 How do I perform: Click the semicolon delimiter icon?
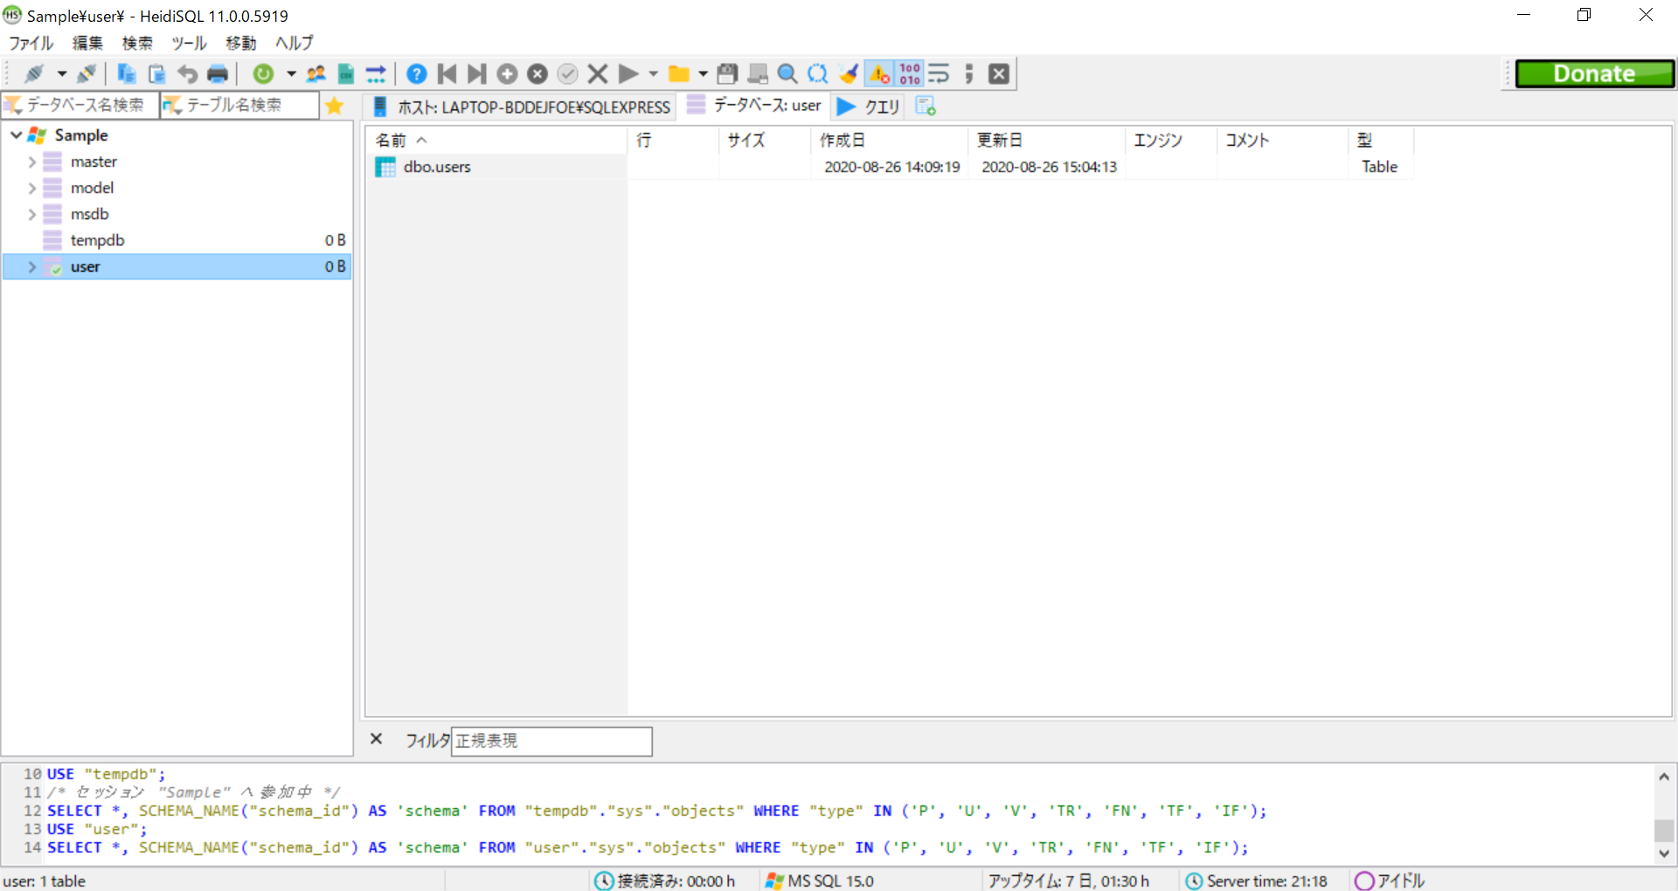pyautogui.click(x=969, y=74)
